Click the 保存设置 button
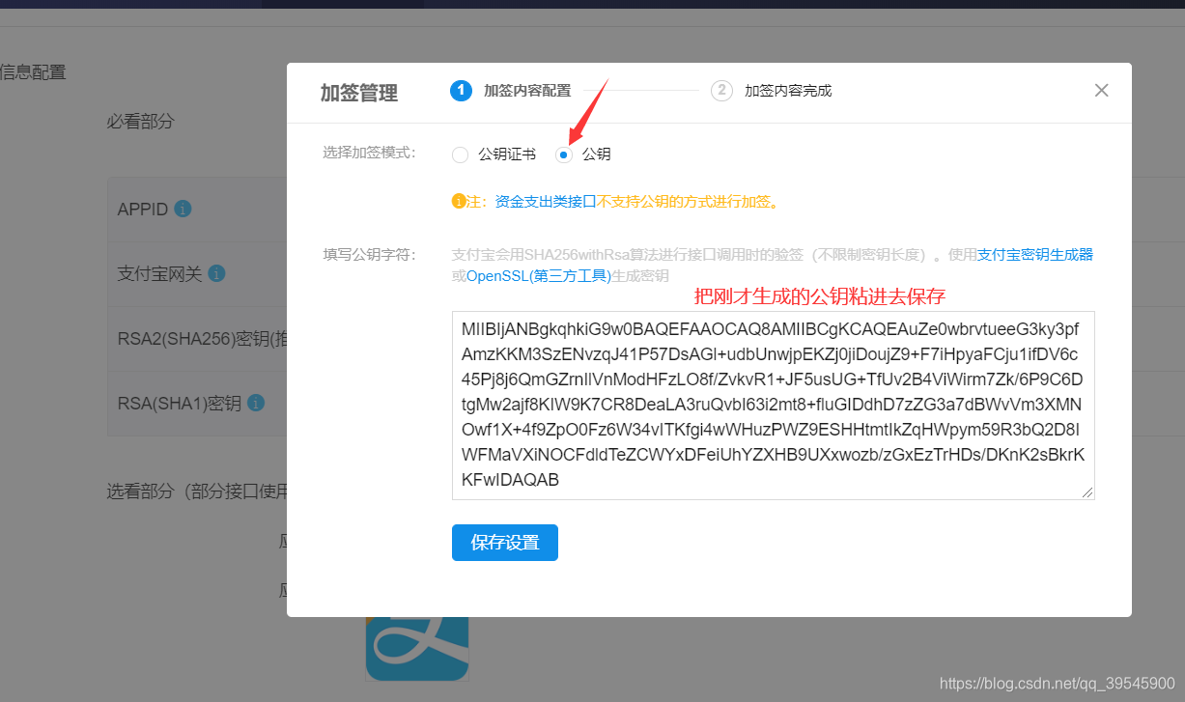Image resolution: width=1185 pixels, height=702 pixels. pos(505,543)
